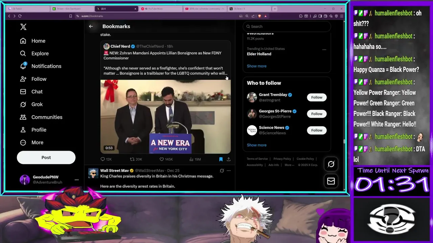Open floating messages envelope button
Screen dimensions: 433x243
point(331,181)
